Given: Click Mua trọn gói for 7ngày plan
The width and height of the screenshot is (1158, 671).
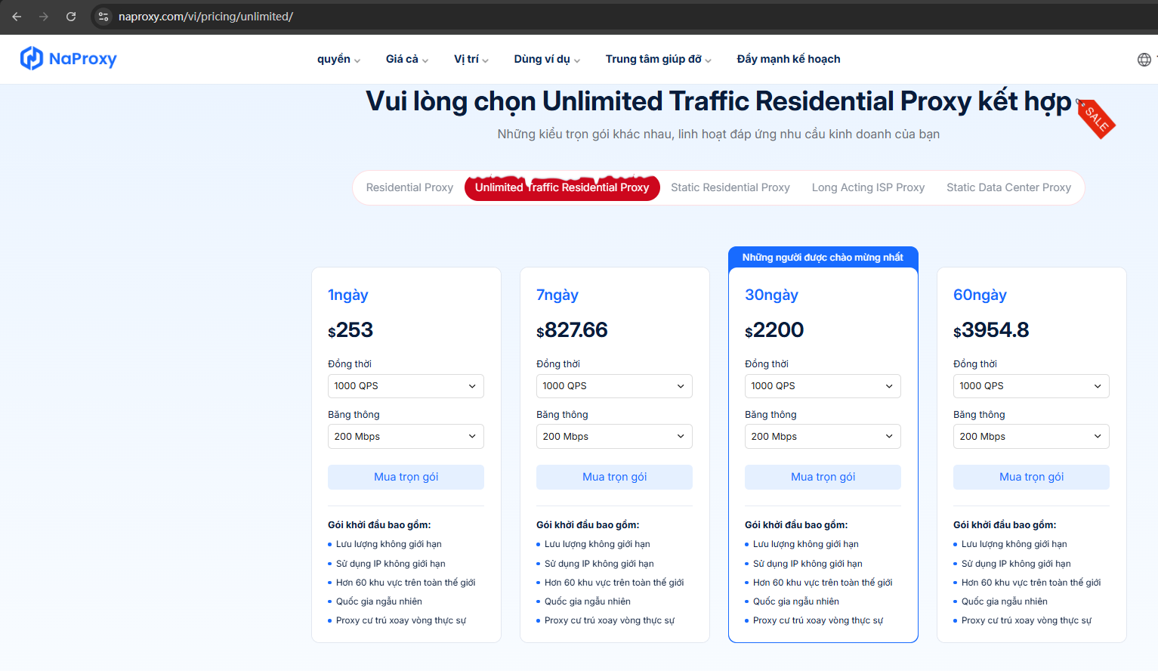Looking at the screenshot, I should pyautogui.click(x=614, y=477).
